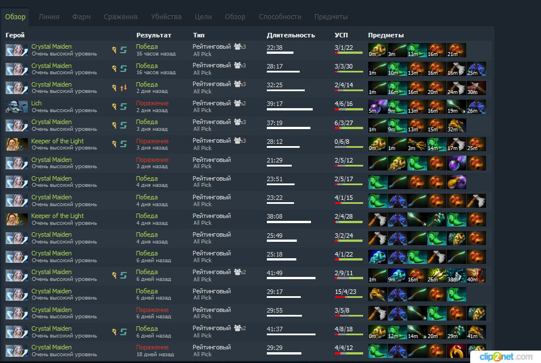Screen dimensions: 541x363
Task: Click the 32m item icon in the 37:19 match
Action: [x=457, y=125]
